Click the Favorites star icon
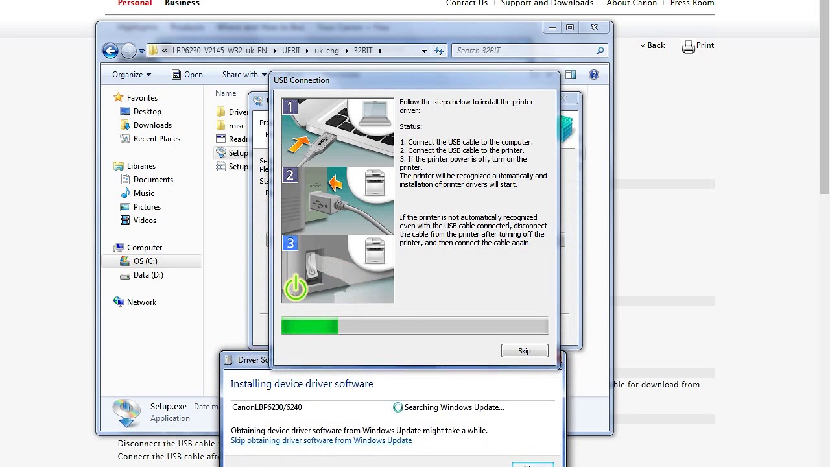This screenshot has height=467, width=830. click(x=118, y=98)
